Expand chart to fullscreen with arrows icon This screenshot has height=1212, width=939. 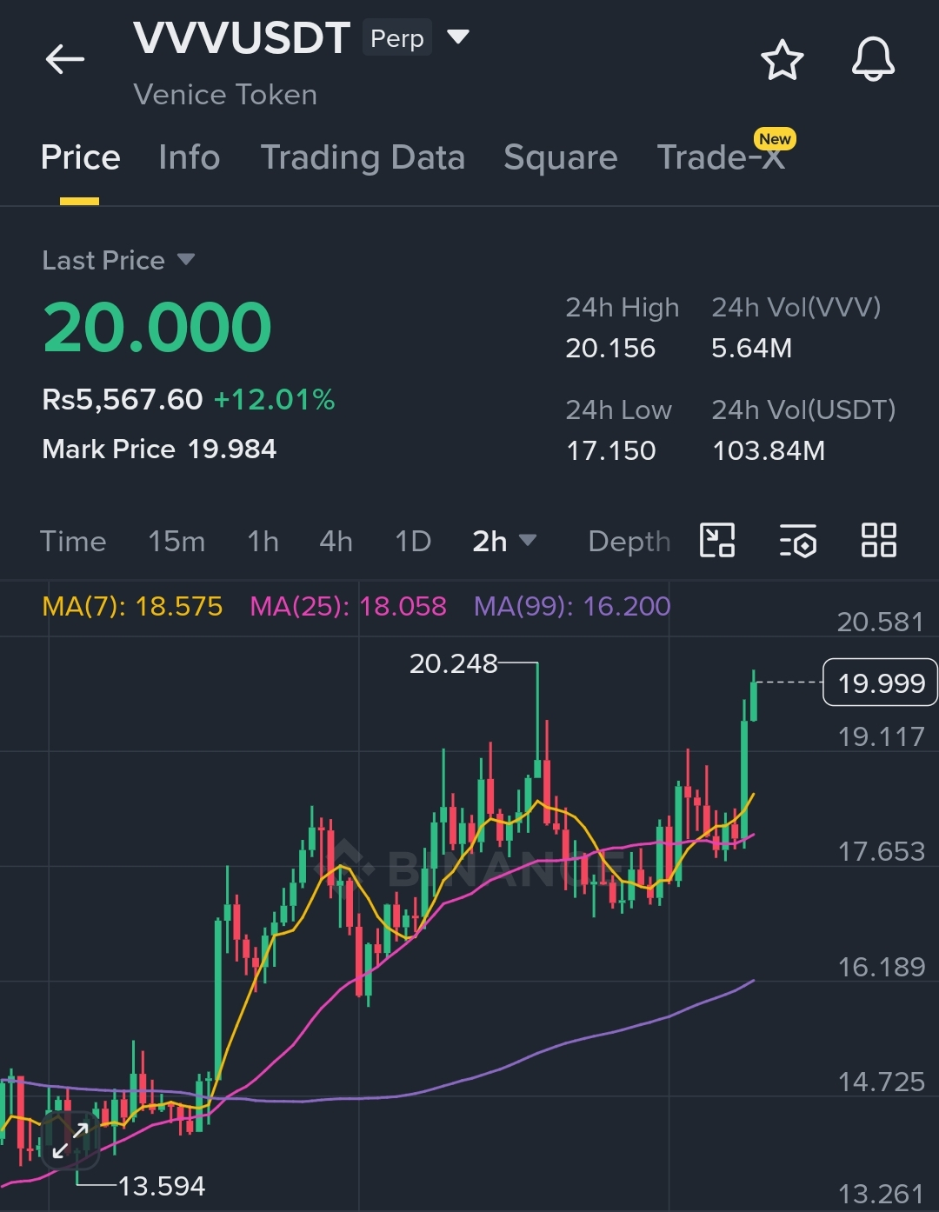pyautogui.click(x=70, y=1140)
